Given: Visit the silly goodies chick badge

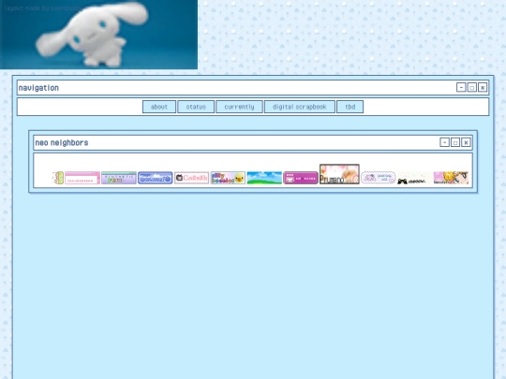Looking at the screenshot, I should click(228, 178).
